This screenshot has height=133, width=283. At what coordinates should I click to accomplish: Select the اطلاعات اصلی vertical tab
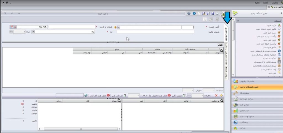point(226,34)
